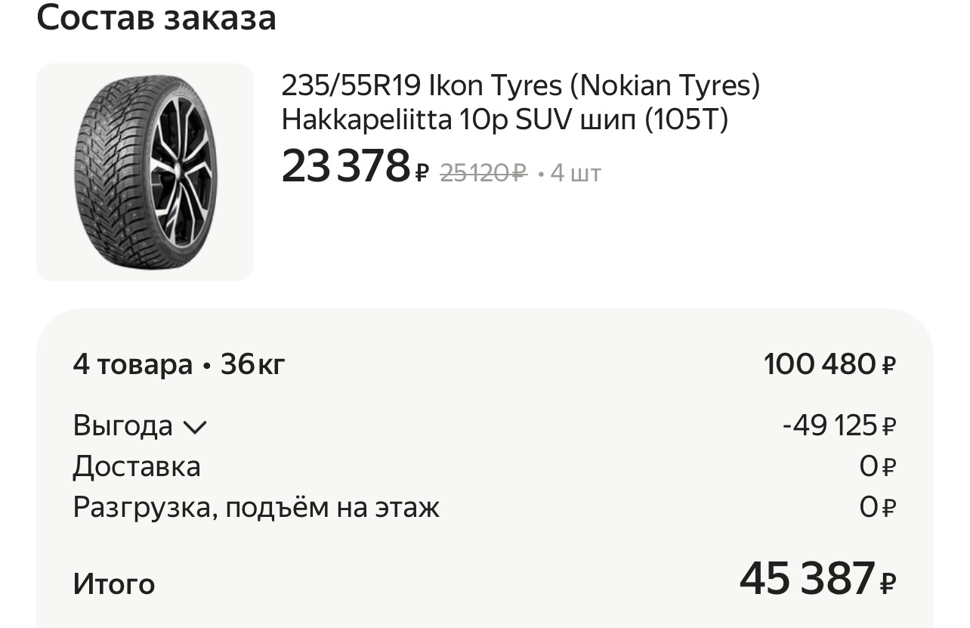
Task: Click the Итого label
Action: (114, 584)
